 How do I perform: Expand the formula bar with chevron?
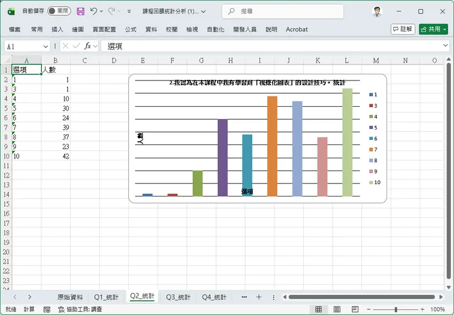[x=445, y=45]
